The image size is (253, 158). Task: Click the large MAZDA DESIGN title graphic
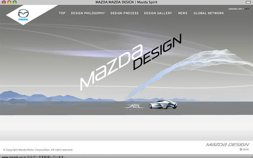coord(131,62)
